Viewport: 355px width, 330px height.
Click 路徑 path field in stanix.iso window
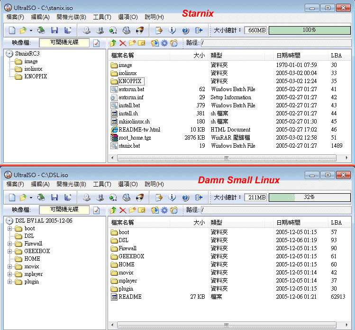click(x=276, y=43)
